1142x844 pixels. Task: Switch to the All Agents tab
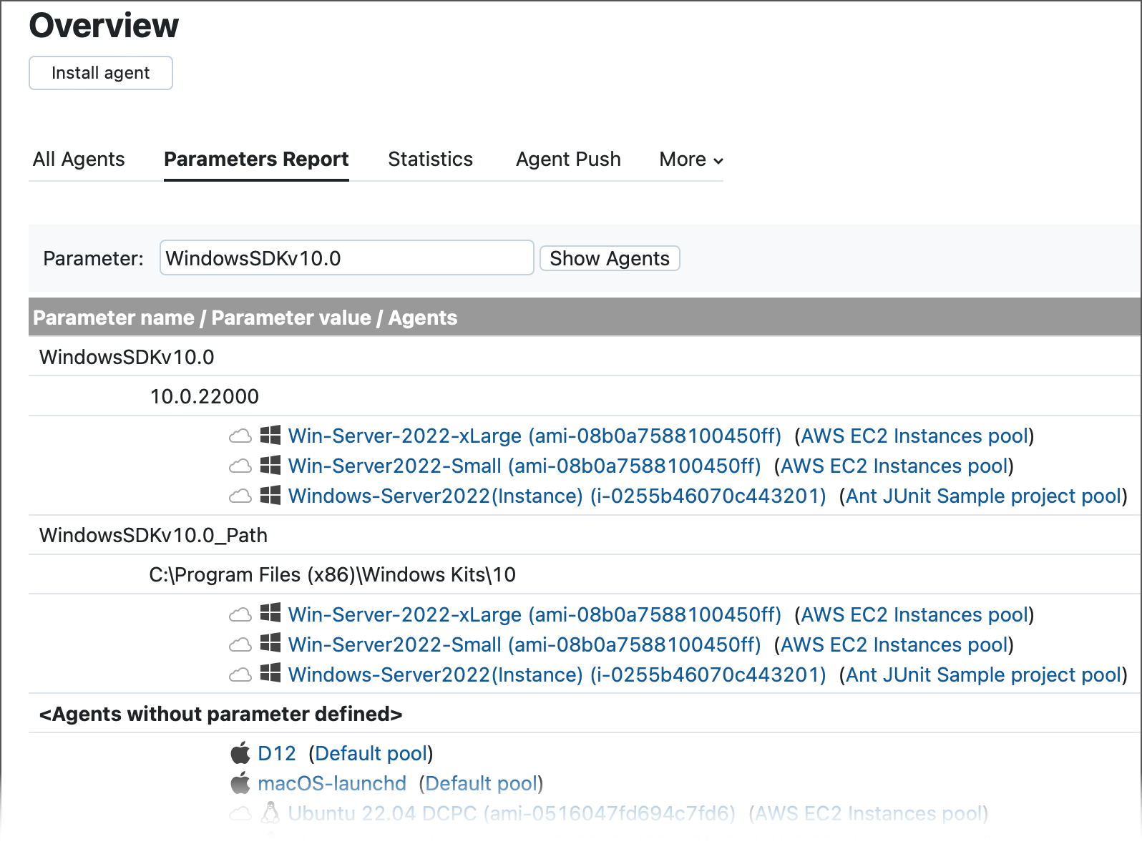point(79,160)
